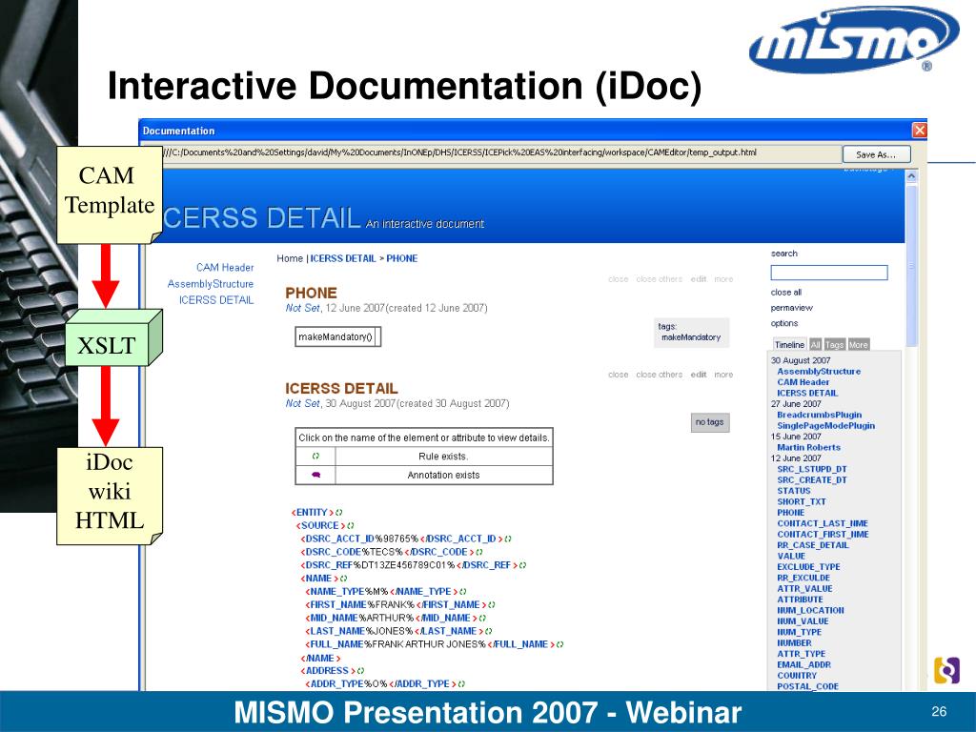Click the page scrollbar up arrow

[x=911, y=176]
